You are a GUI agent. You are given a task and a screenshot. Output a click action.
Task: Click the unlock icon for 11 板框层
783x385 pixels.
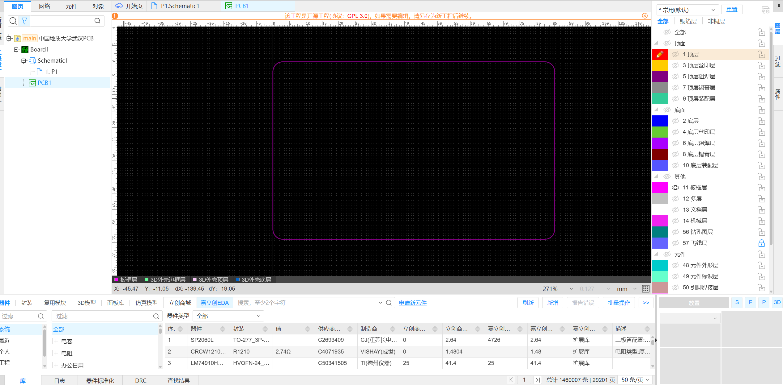click(761, 188)
